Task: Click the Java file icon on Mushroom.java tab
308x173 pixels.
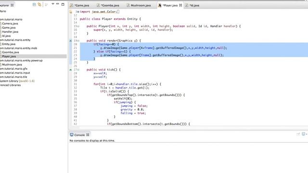Action: 128,5
